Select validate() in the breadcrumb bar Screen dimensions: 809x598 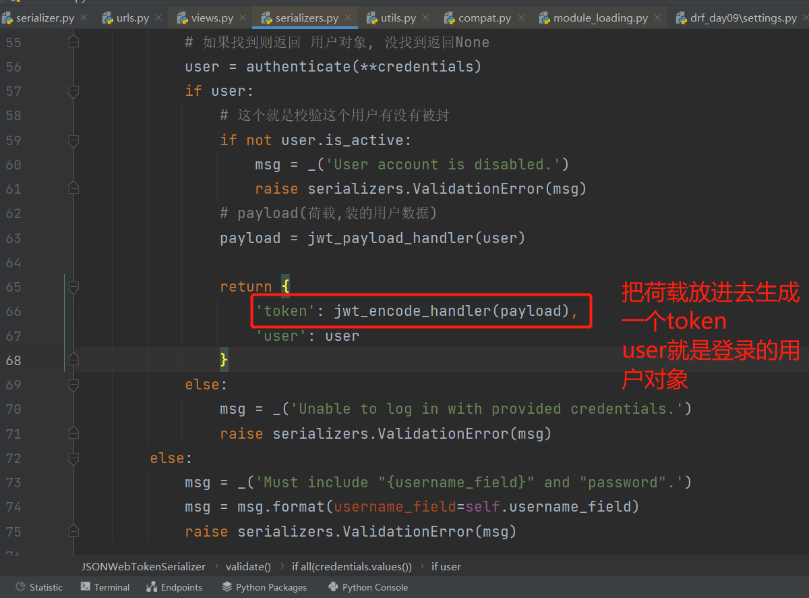[248, 566]
